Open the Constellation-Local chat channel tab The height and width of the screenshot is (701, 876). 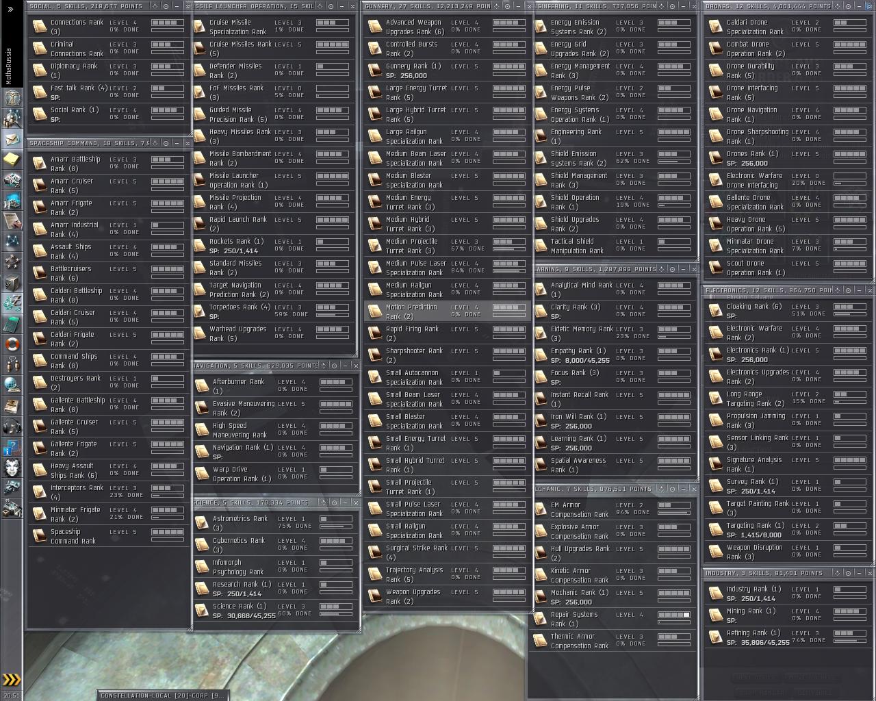[162, 696]
